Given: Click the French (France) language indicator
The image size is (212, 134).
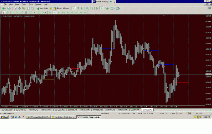Looking at the screenshot, I should click(x=101, y=2).
